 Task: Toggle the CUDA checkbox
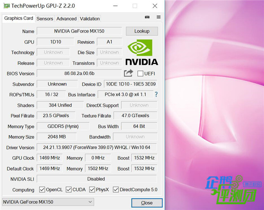tap(68, 189)
